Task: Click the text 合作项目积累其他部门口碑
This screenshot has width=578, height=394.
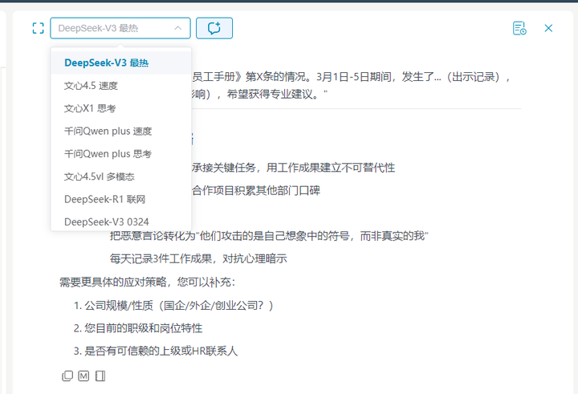Action: 256,190
